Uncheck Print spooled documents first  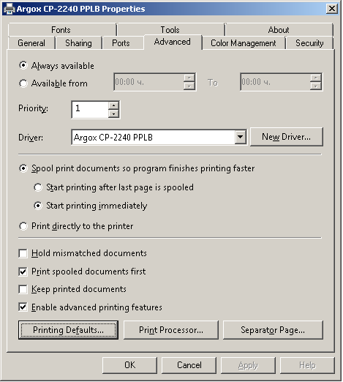tap(23, 271)
